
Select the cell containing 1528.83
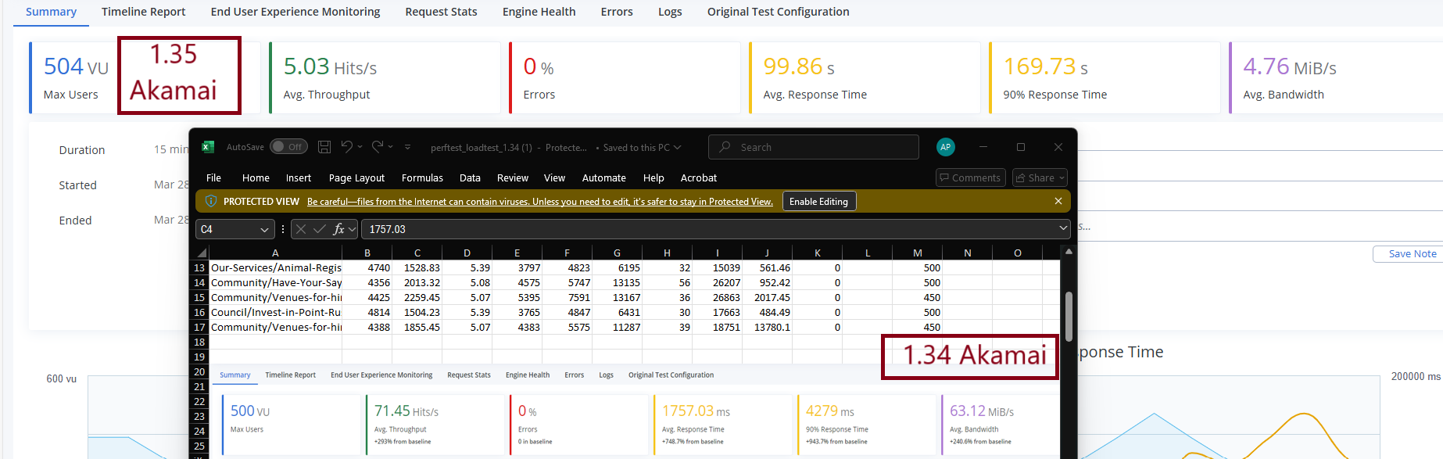click(417, 267)
